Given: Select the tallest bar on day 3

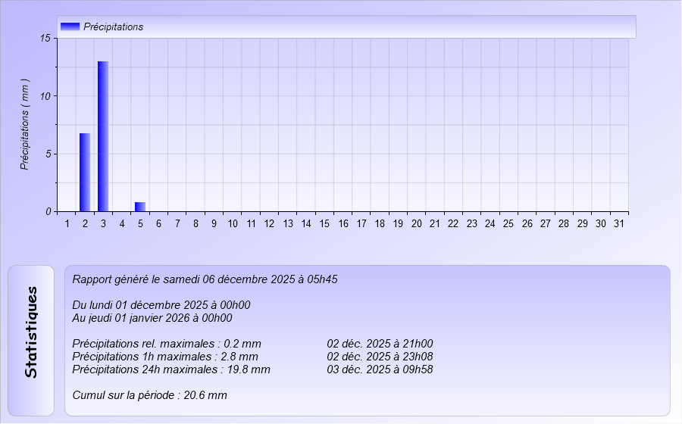Looking at the screenshot, I should coord(103,136).
